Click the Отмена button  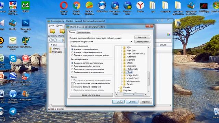[132, 102]
